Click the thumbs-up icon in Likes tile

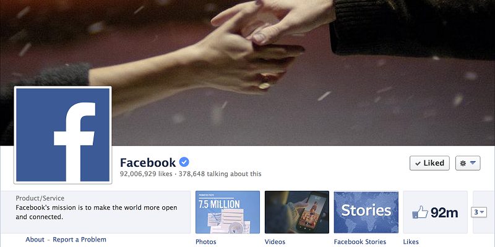(x=420, y=212)
